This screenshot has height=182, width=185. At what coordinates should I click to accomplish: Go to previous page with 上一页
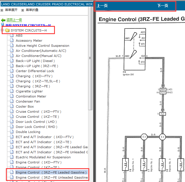click(x=102, y=6)
